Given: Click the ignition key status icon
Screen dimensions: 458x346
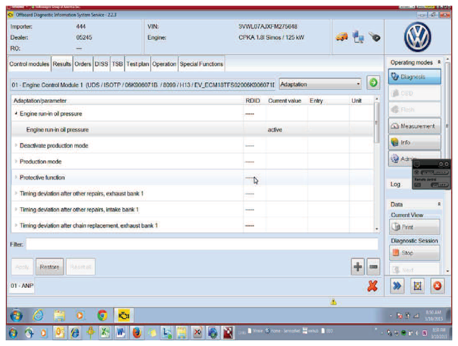Looking at the screenshot, I should tap(375, 37).
